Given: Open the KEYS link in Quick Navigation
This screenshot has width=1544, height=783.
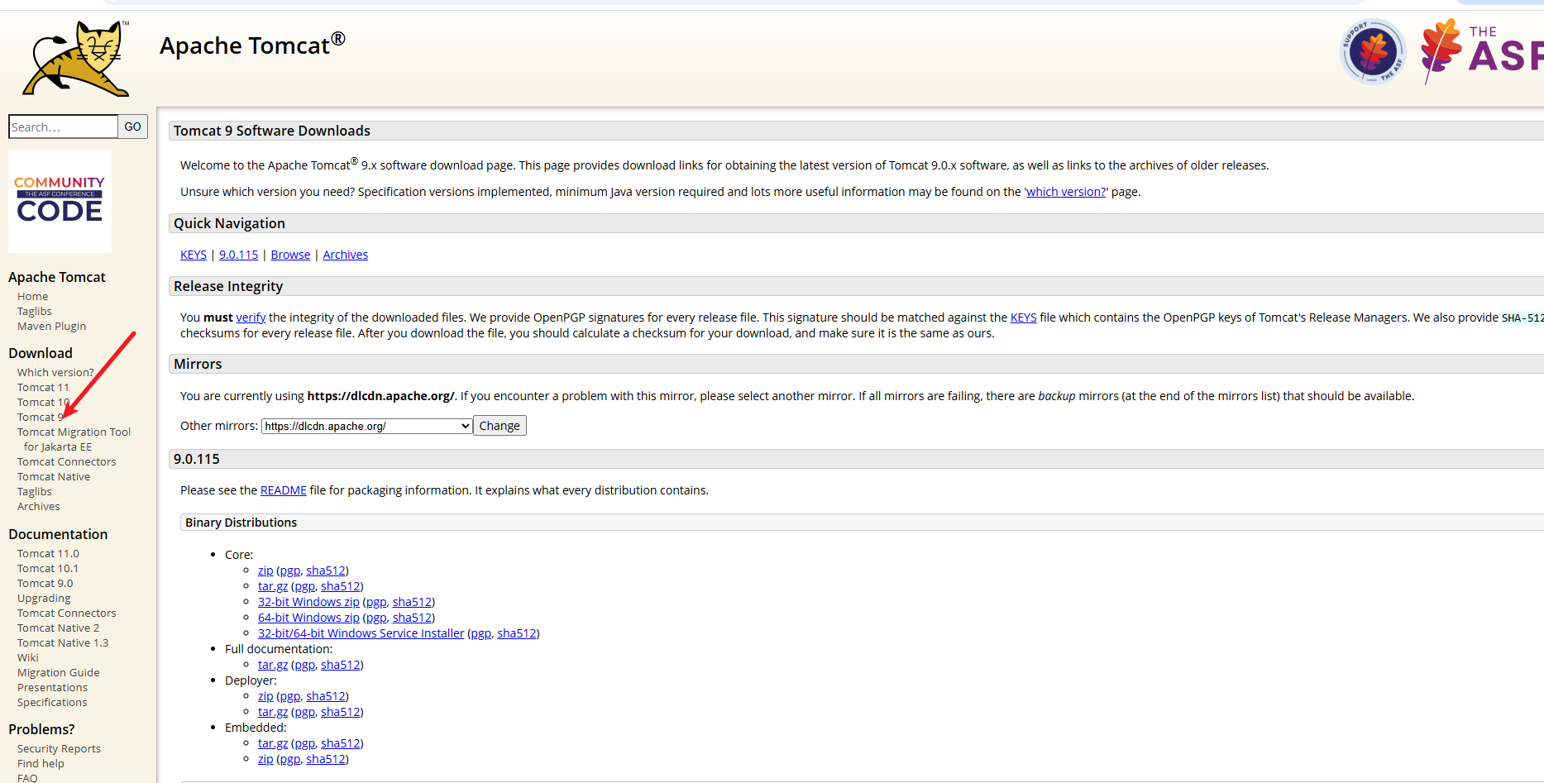Looking at the screenshot, I should (194, 255).
